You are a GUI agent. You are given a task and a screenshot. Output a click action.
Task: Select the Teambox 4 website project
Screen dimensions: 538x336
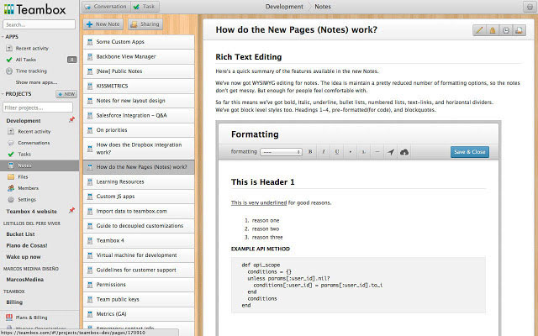pyautogui.click(x=32, y=212)
